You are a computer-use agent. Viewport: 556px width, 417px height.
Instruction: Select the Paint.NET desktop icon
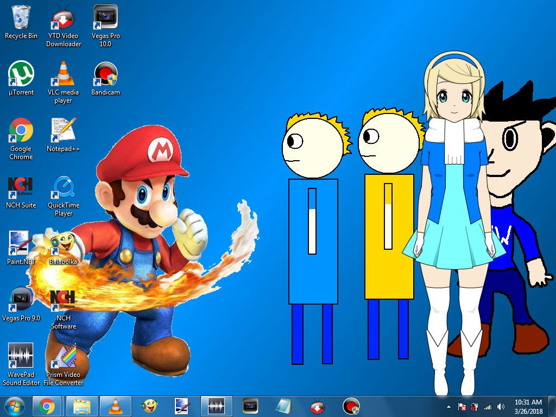[x=21, y=248]
